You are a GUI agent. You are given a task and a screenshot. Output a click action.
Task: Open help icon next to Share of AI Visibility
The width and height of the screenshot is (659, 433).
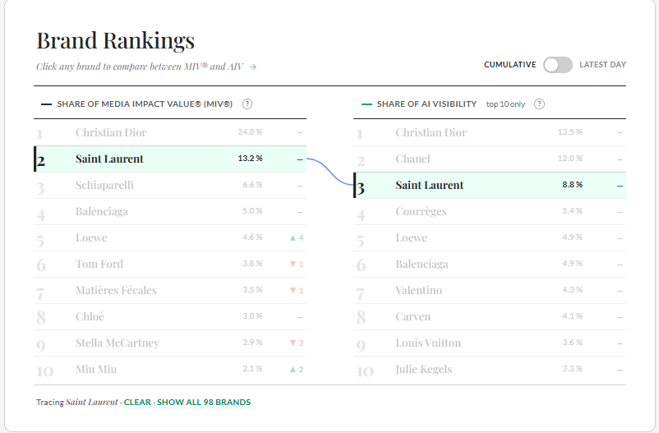pos(539,104)
